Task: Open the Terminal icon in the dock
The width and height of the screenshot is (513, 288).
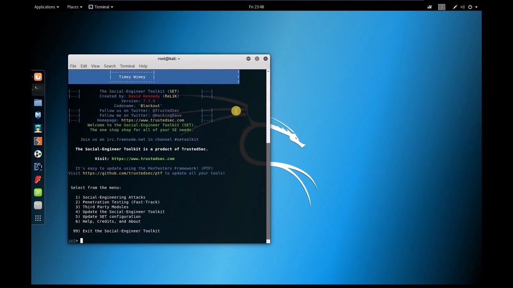Action: 38,90
